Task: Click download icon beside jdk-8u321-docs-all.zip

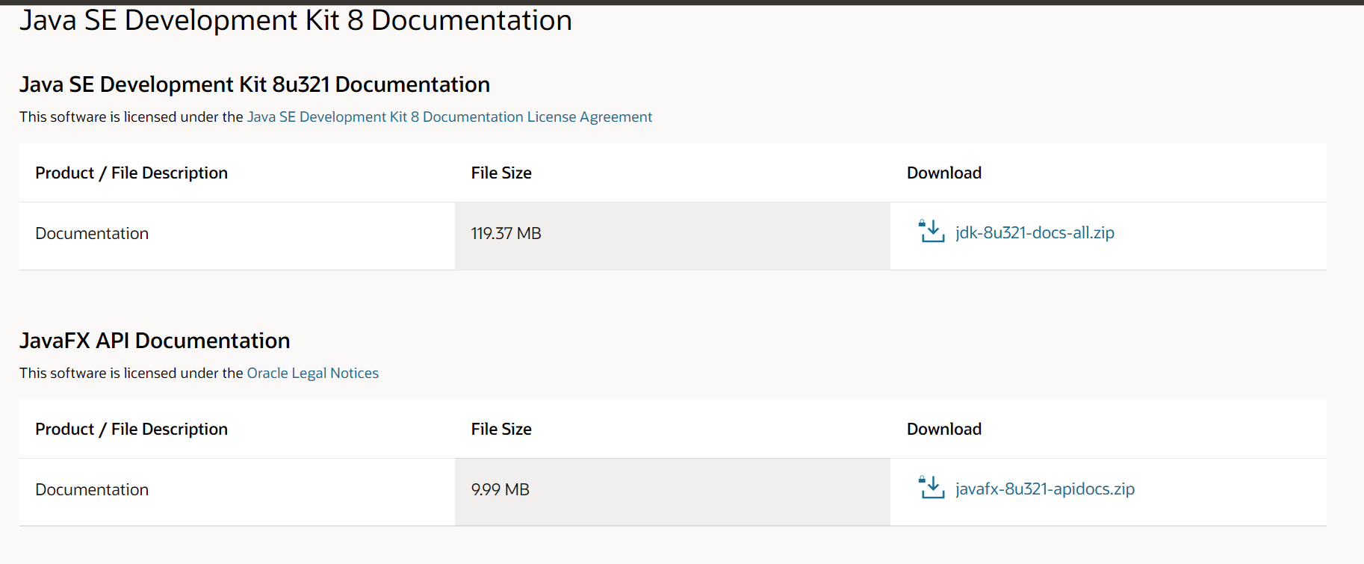Action: (931, 232)
